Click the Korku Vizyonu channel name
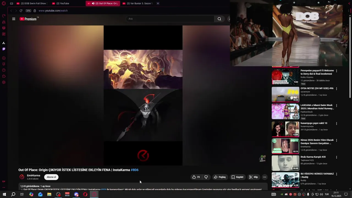352x198 pixels. [307, 77]
